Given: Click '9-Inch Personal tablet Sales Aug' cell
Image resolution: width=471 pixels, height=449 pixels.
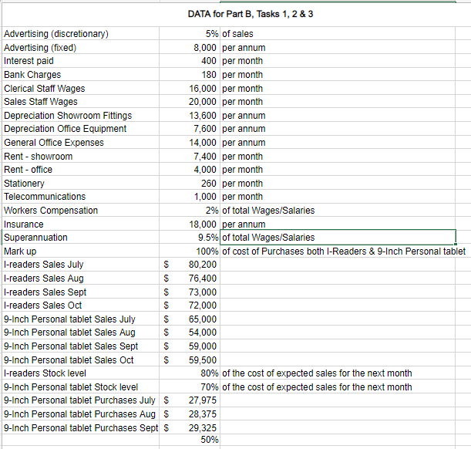Looking at the screenshot, I should pyautogui.click(x=80, y=333).
